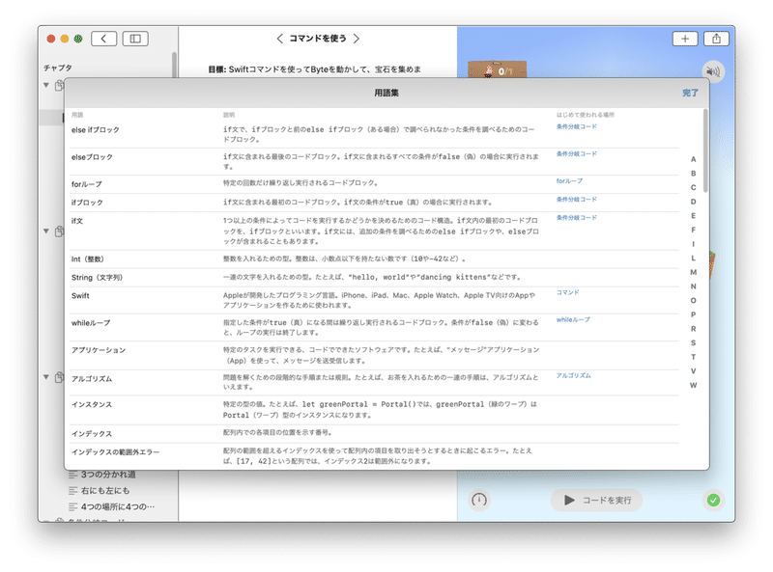This screenshot has width=773, height=572.
Task: Collapse the first chapter disclosure triangle
Action: [45, 85]
